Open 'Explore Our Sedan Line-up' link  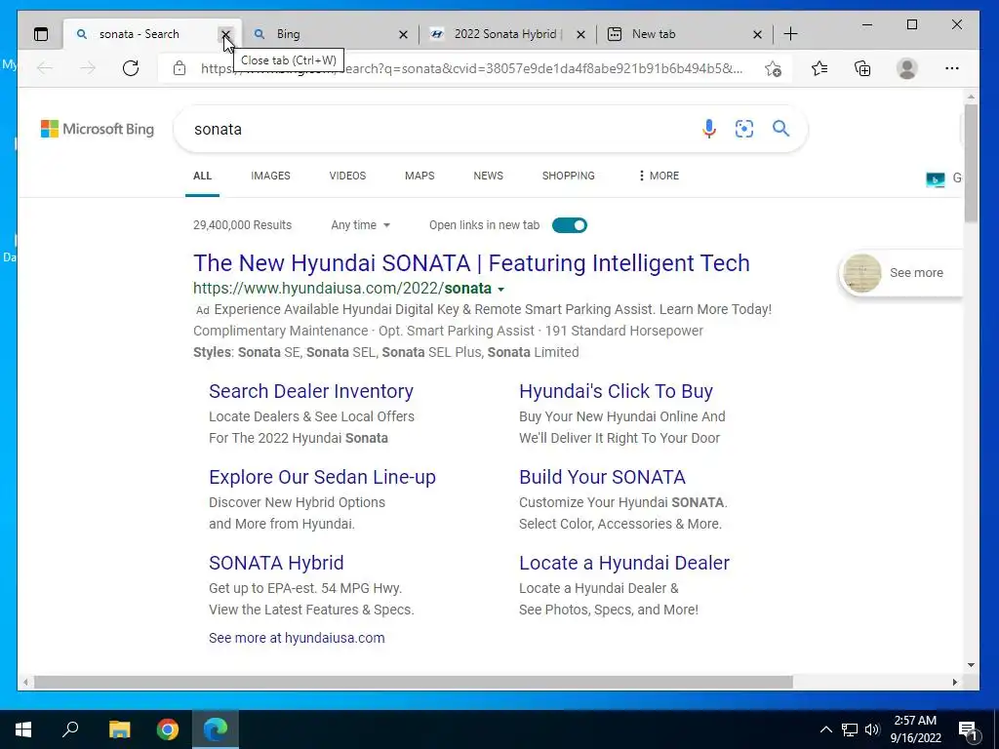tap(322, 477)
